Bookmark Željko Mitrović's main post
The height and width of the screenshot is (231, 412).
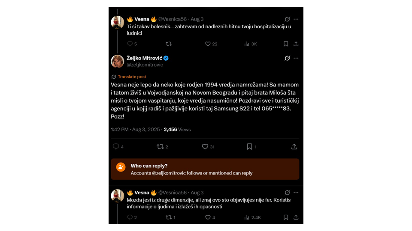[x=249, y=146]
